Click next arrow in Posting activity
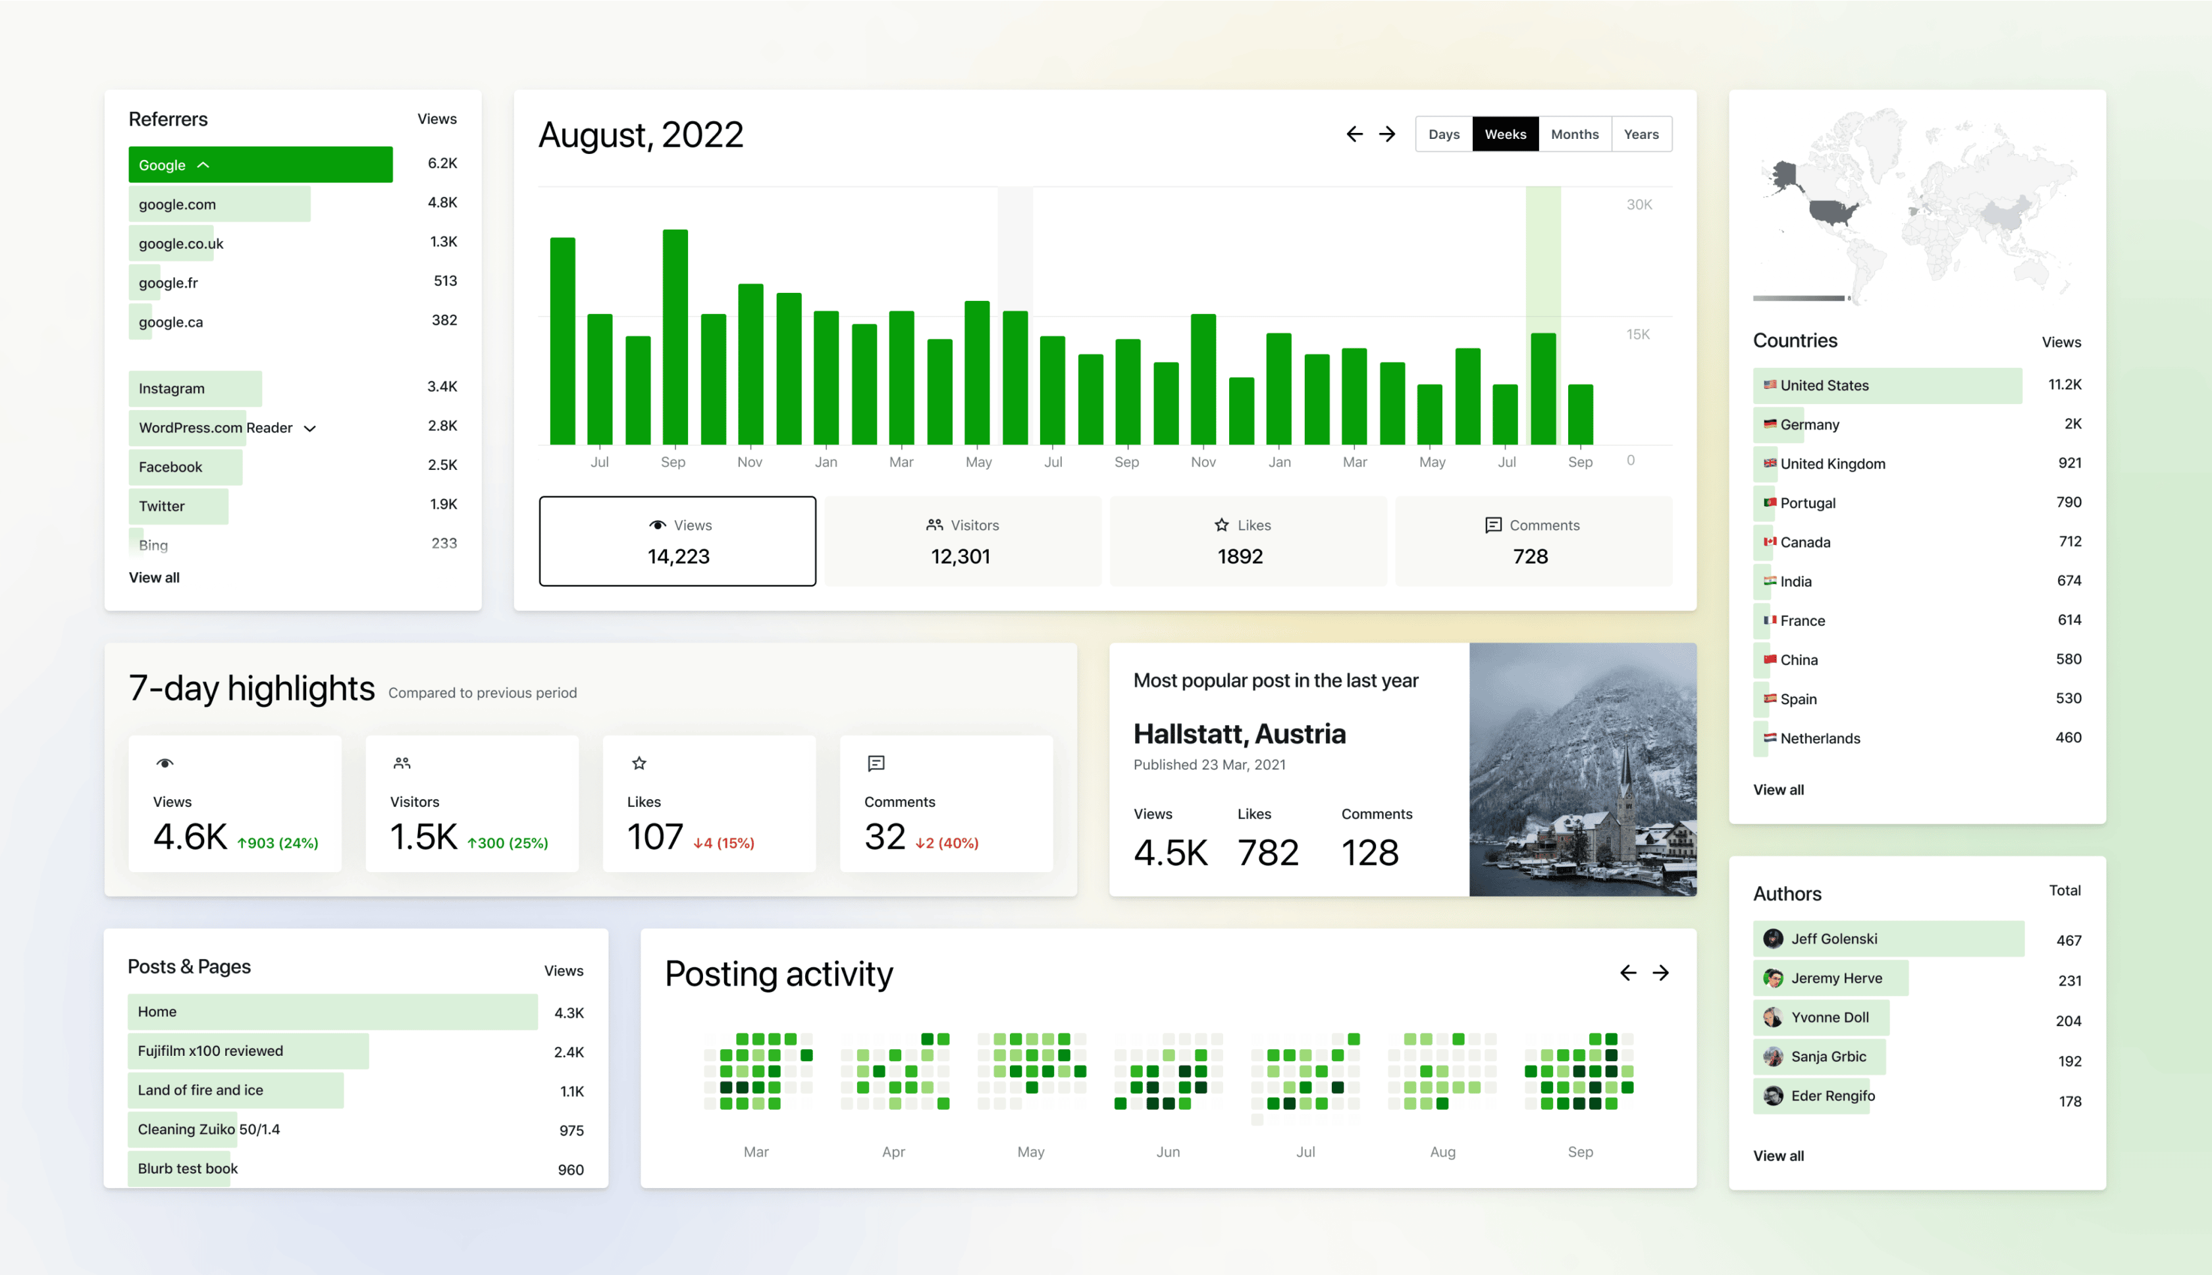The width and height of the screenshot is (2212, 1275). click(x=1661, y=973)
